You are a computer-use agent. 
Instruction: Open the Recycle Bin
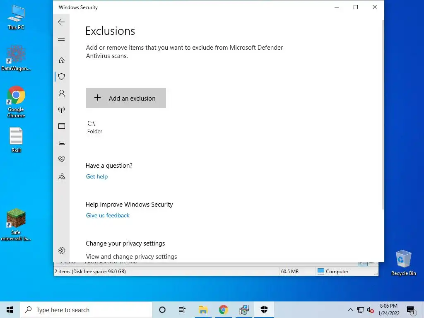pos(403,263)
